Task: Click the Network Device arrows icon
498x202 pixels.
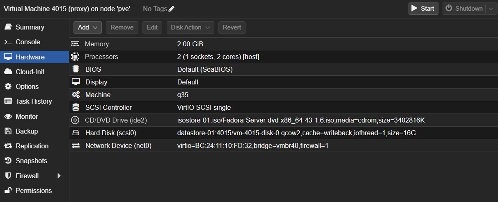Action: click(x=75, y=145)
